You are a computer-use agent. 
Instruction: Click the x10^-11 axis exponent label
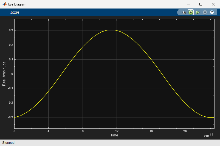[208, 136]
